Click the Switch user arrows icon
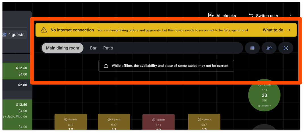This screenshot has height=133, width=304. tap(251, 16)
